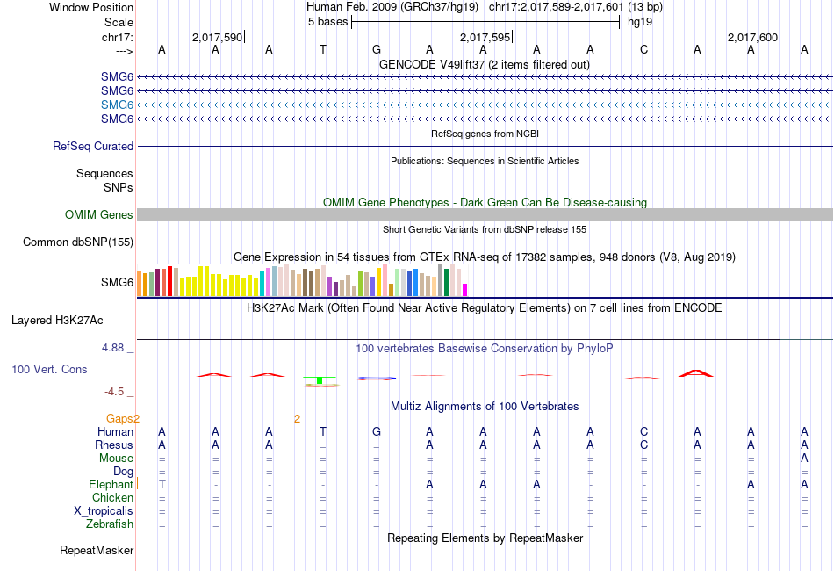Click the OMIM Genes track label

(x=99, y=215)
